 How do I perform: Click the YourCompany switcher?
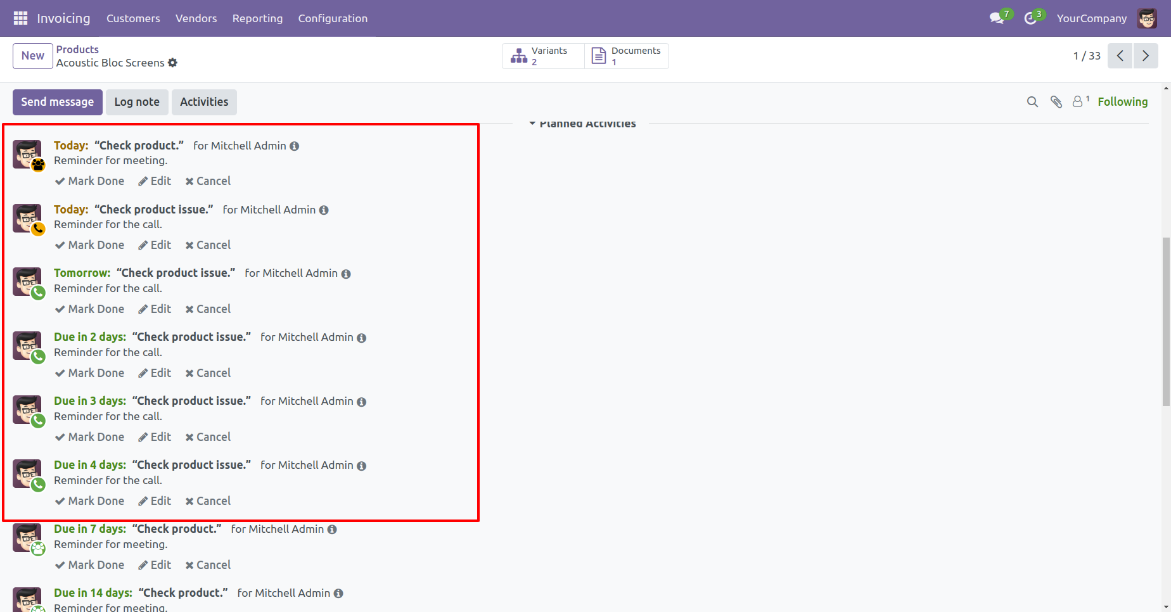(1092, 18)
